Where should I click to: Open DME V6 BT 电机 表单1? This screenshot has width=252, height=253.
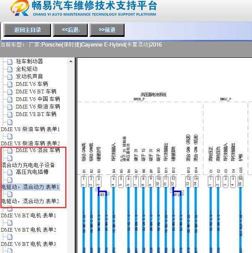[28, 215]
